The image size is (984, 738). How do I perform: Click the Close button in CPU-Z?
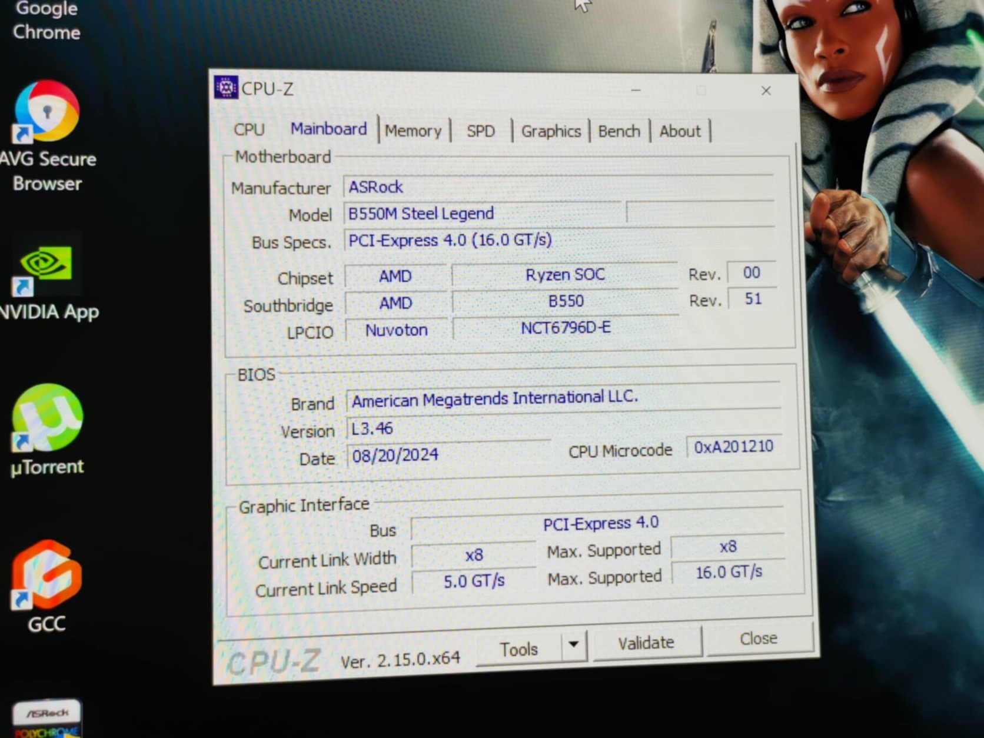coord(759,639)
